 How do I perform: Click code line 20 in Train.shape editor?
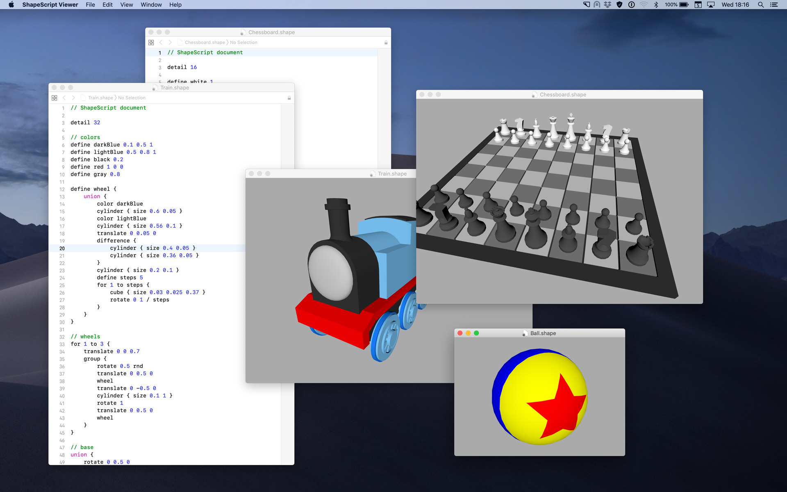[152, 248]
